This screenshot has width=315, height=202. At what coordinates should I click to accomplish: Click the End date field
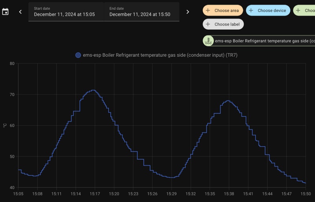(142, 12)
